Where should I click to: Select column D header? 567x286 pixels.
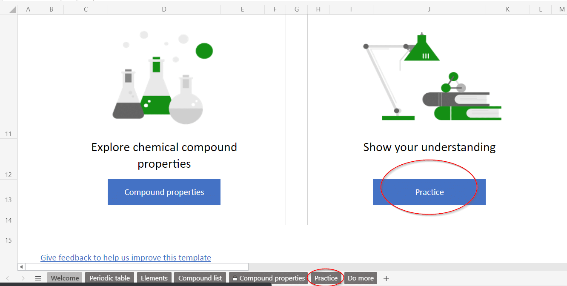[x=164, y=9]
